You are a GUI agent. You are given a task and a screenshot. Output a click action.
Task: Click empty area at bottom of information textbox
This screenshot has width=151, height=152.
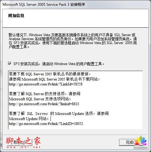[x=75, y=127]
